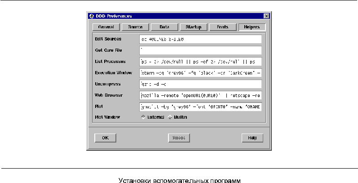Focus the Uncompress command input
Screen dimensions: 358x183
click(x=200, y=84)
